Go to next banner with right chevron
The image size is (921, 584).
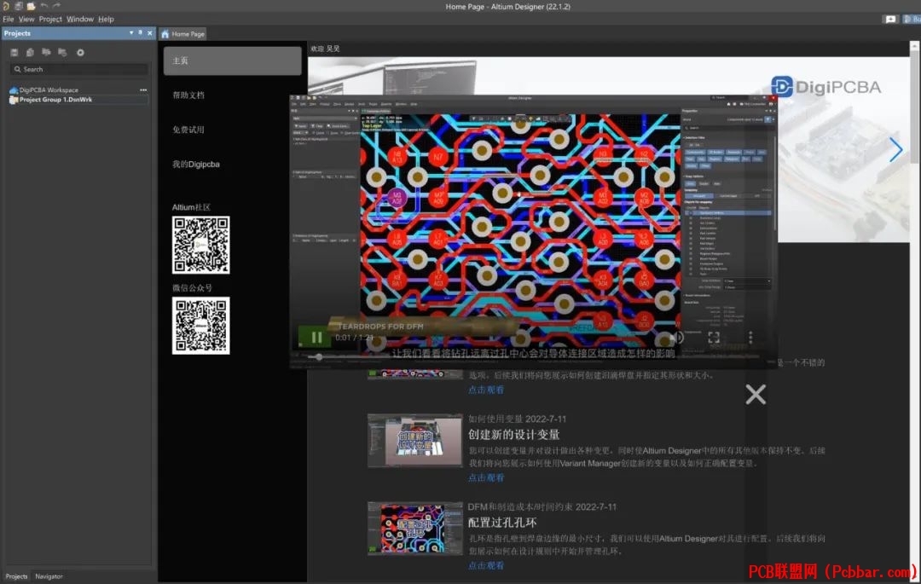(895, 150)
